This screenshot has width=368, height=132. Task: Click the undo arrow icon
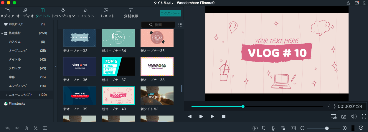pyautogui.click(x=7, y=128)
